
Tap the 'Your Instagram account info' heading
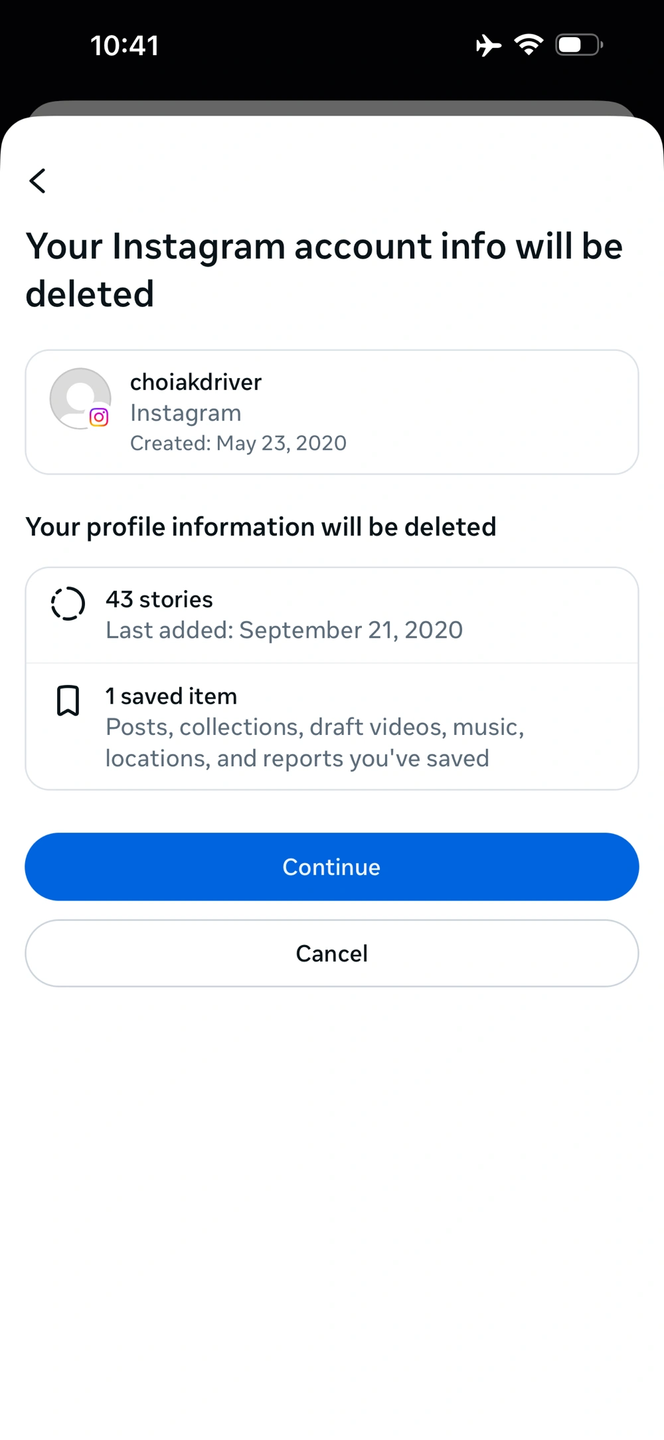tap(324, 270)
